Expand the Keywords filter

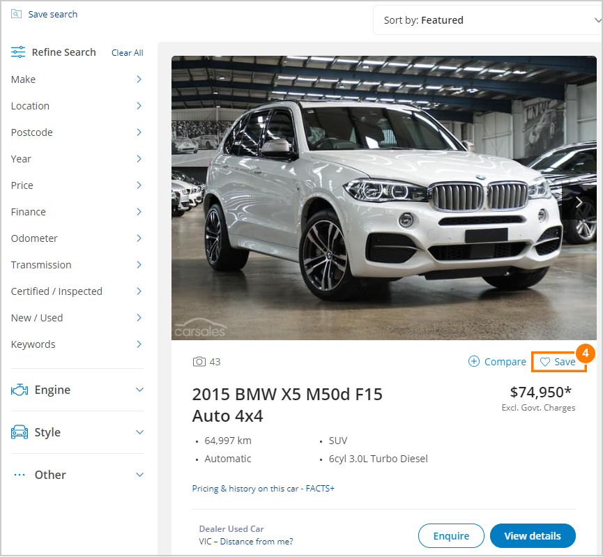pyautogui.click(x=77, y=344)
